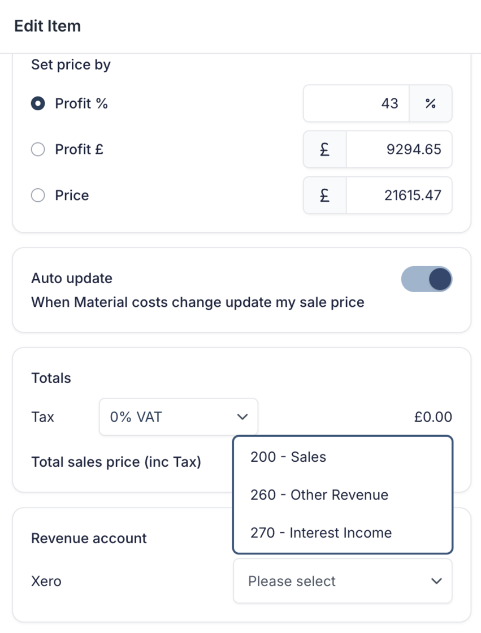Pick 270 - Interest Income option

tap(321, 533)
